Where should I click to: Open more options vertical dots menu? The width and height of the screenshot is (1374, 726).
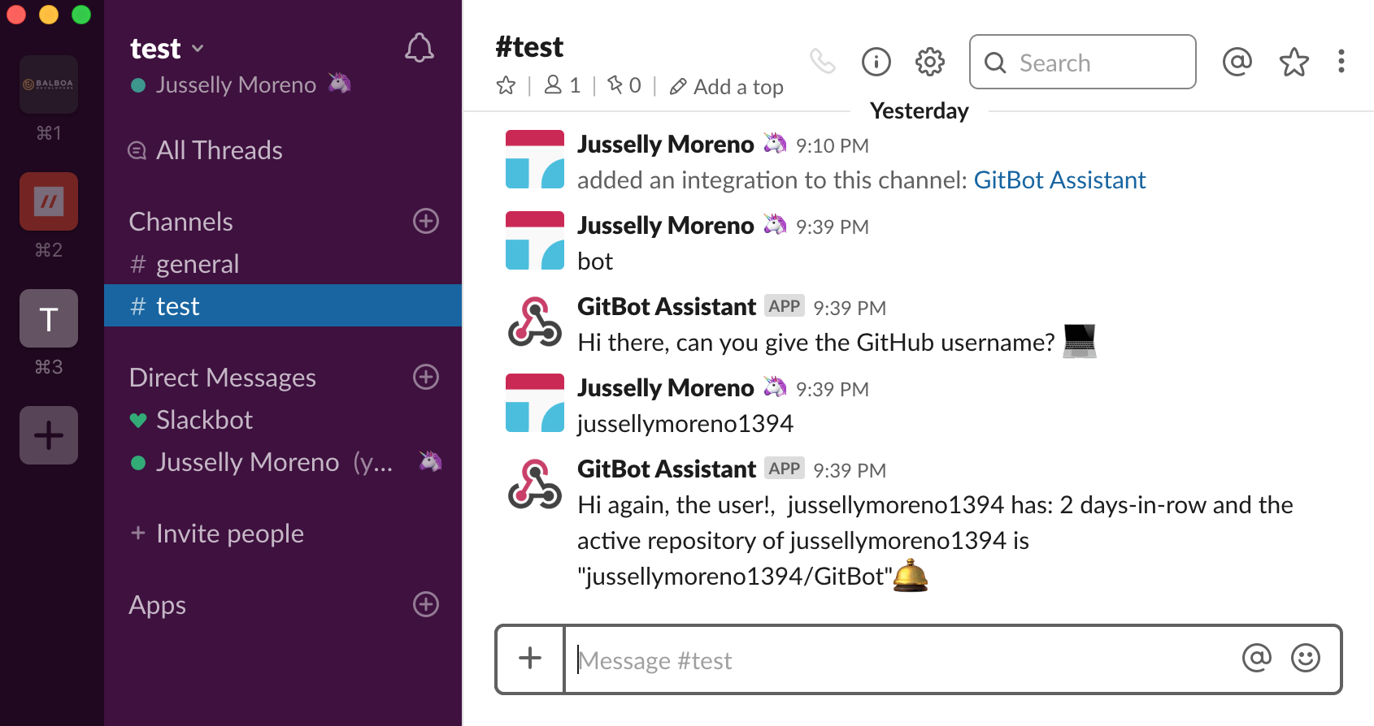click(x=1341, y=62)
